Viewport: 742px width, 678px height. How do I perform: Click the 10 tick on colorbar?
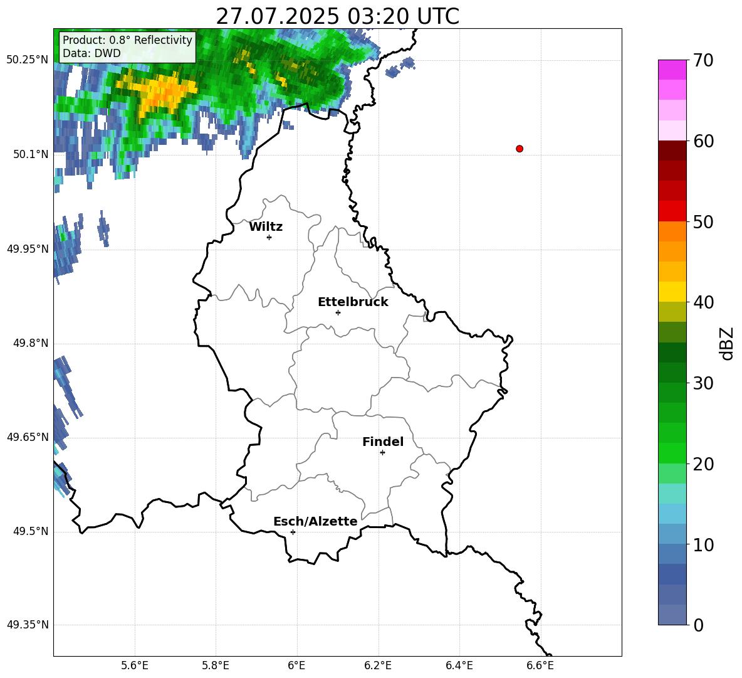pos(703,544)
